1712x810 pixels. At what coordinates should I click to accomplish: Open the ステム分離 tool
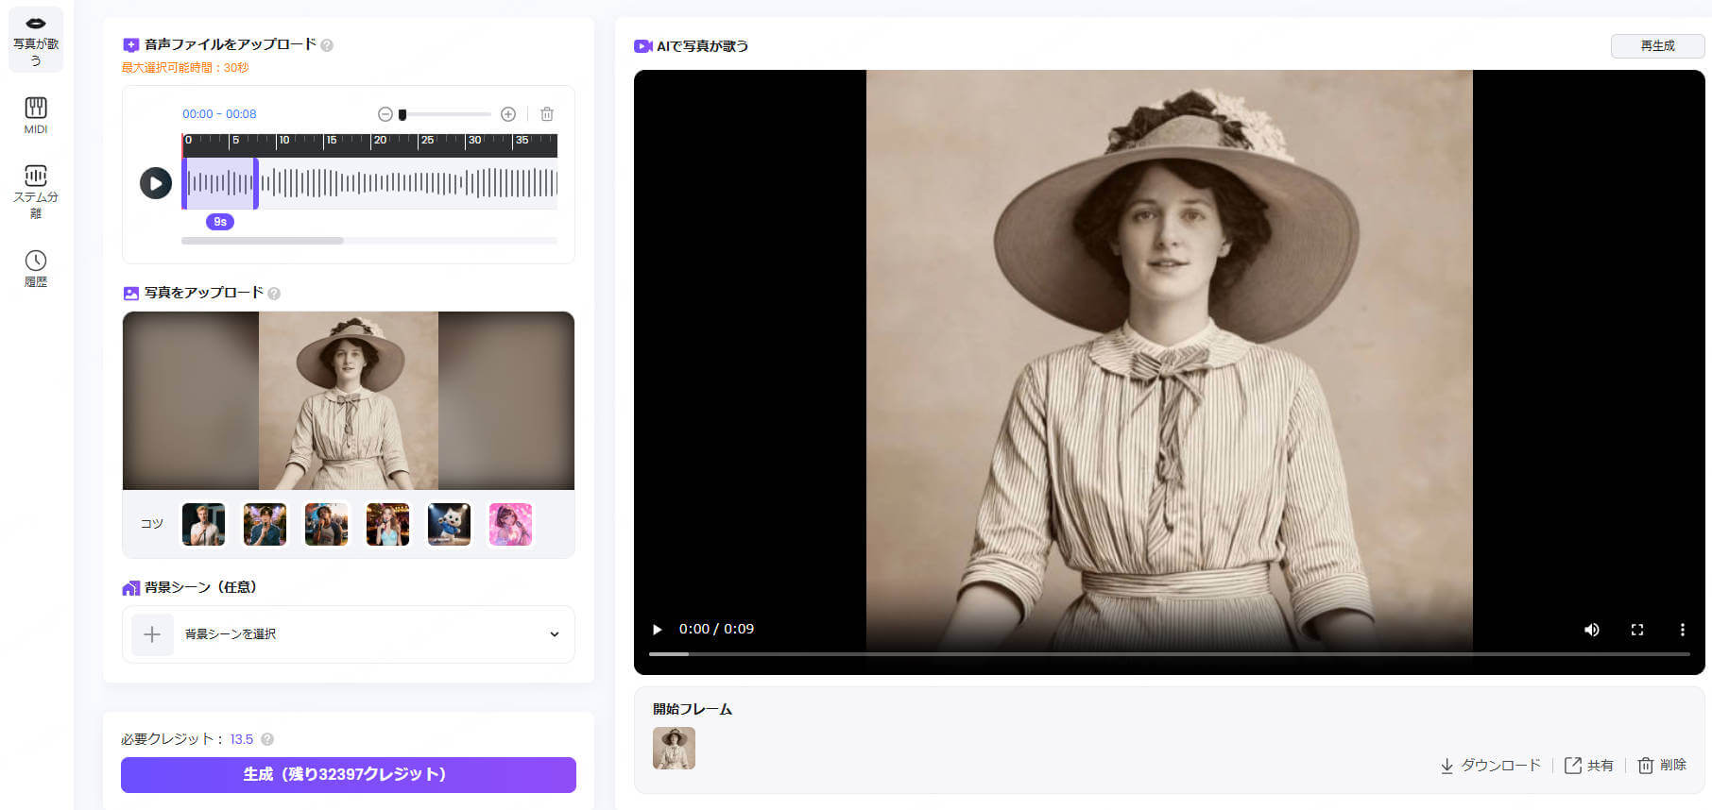[36, 191]
